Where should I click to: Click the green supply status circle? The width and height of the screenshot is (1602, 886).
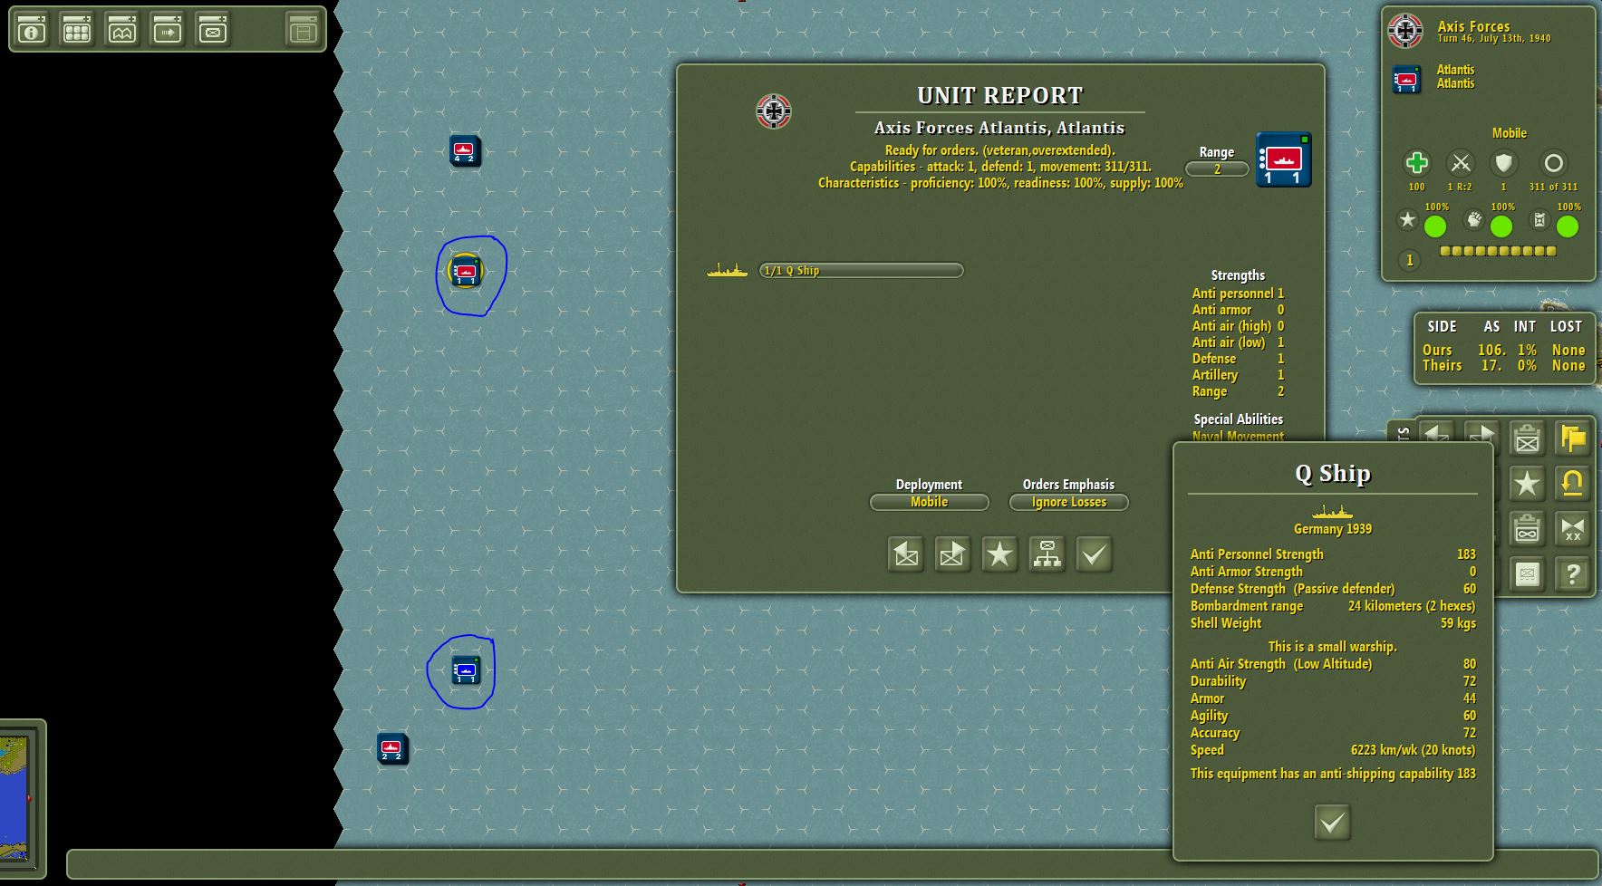coord(1567,226)
